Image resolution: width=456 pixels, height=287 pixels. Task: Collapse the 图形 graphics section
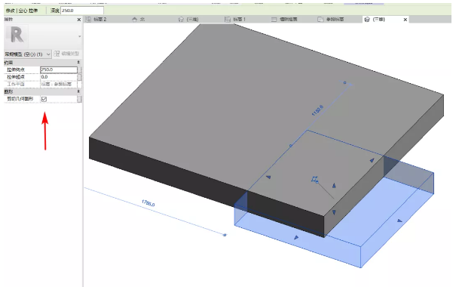click(x=78, y=91)
